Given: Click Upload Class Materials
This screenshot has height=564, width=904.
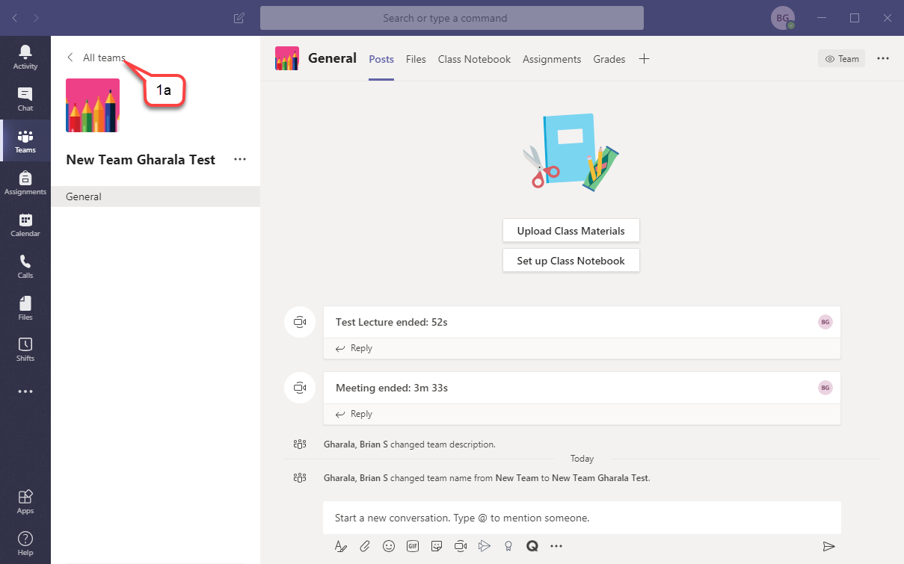Looking at the screenshot, I should tap(571, 231).
